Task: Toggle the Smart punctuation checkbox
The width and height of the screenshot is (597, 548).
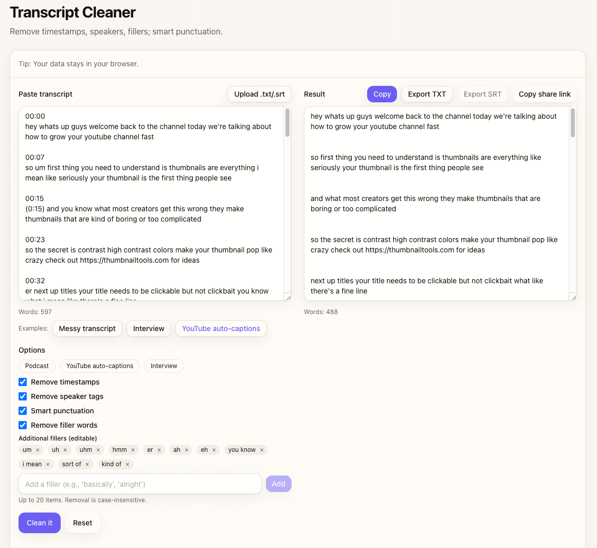Action: pyautogui.click(x=23, y=411)
